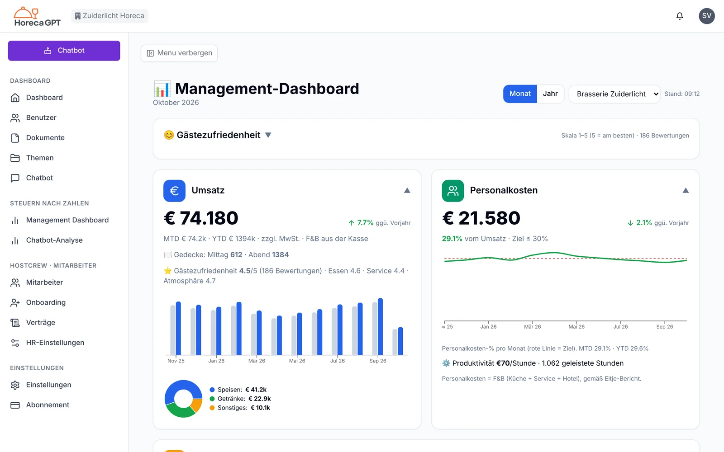The height and width of the screenshot is (452, 724).
Task: Click the Onboarding user-plus icon
Action: (15, 302)
